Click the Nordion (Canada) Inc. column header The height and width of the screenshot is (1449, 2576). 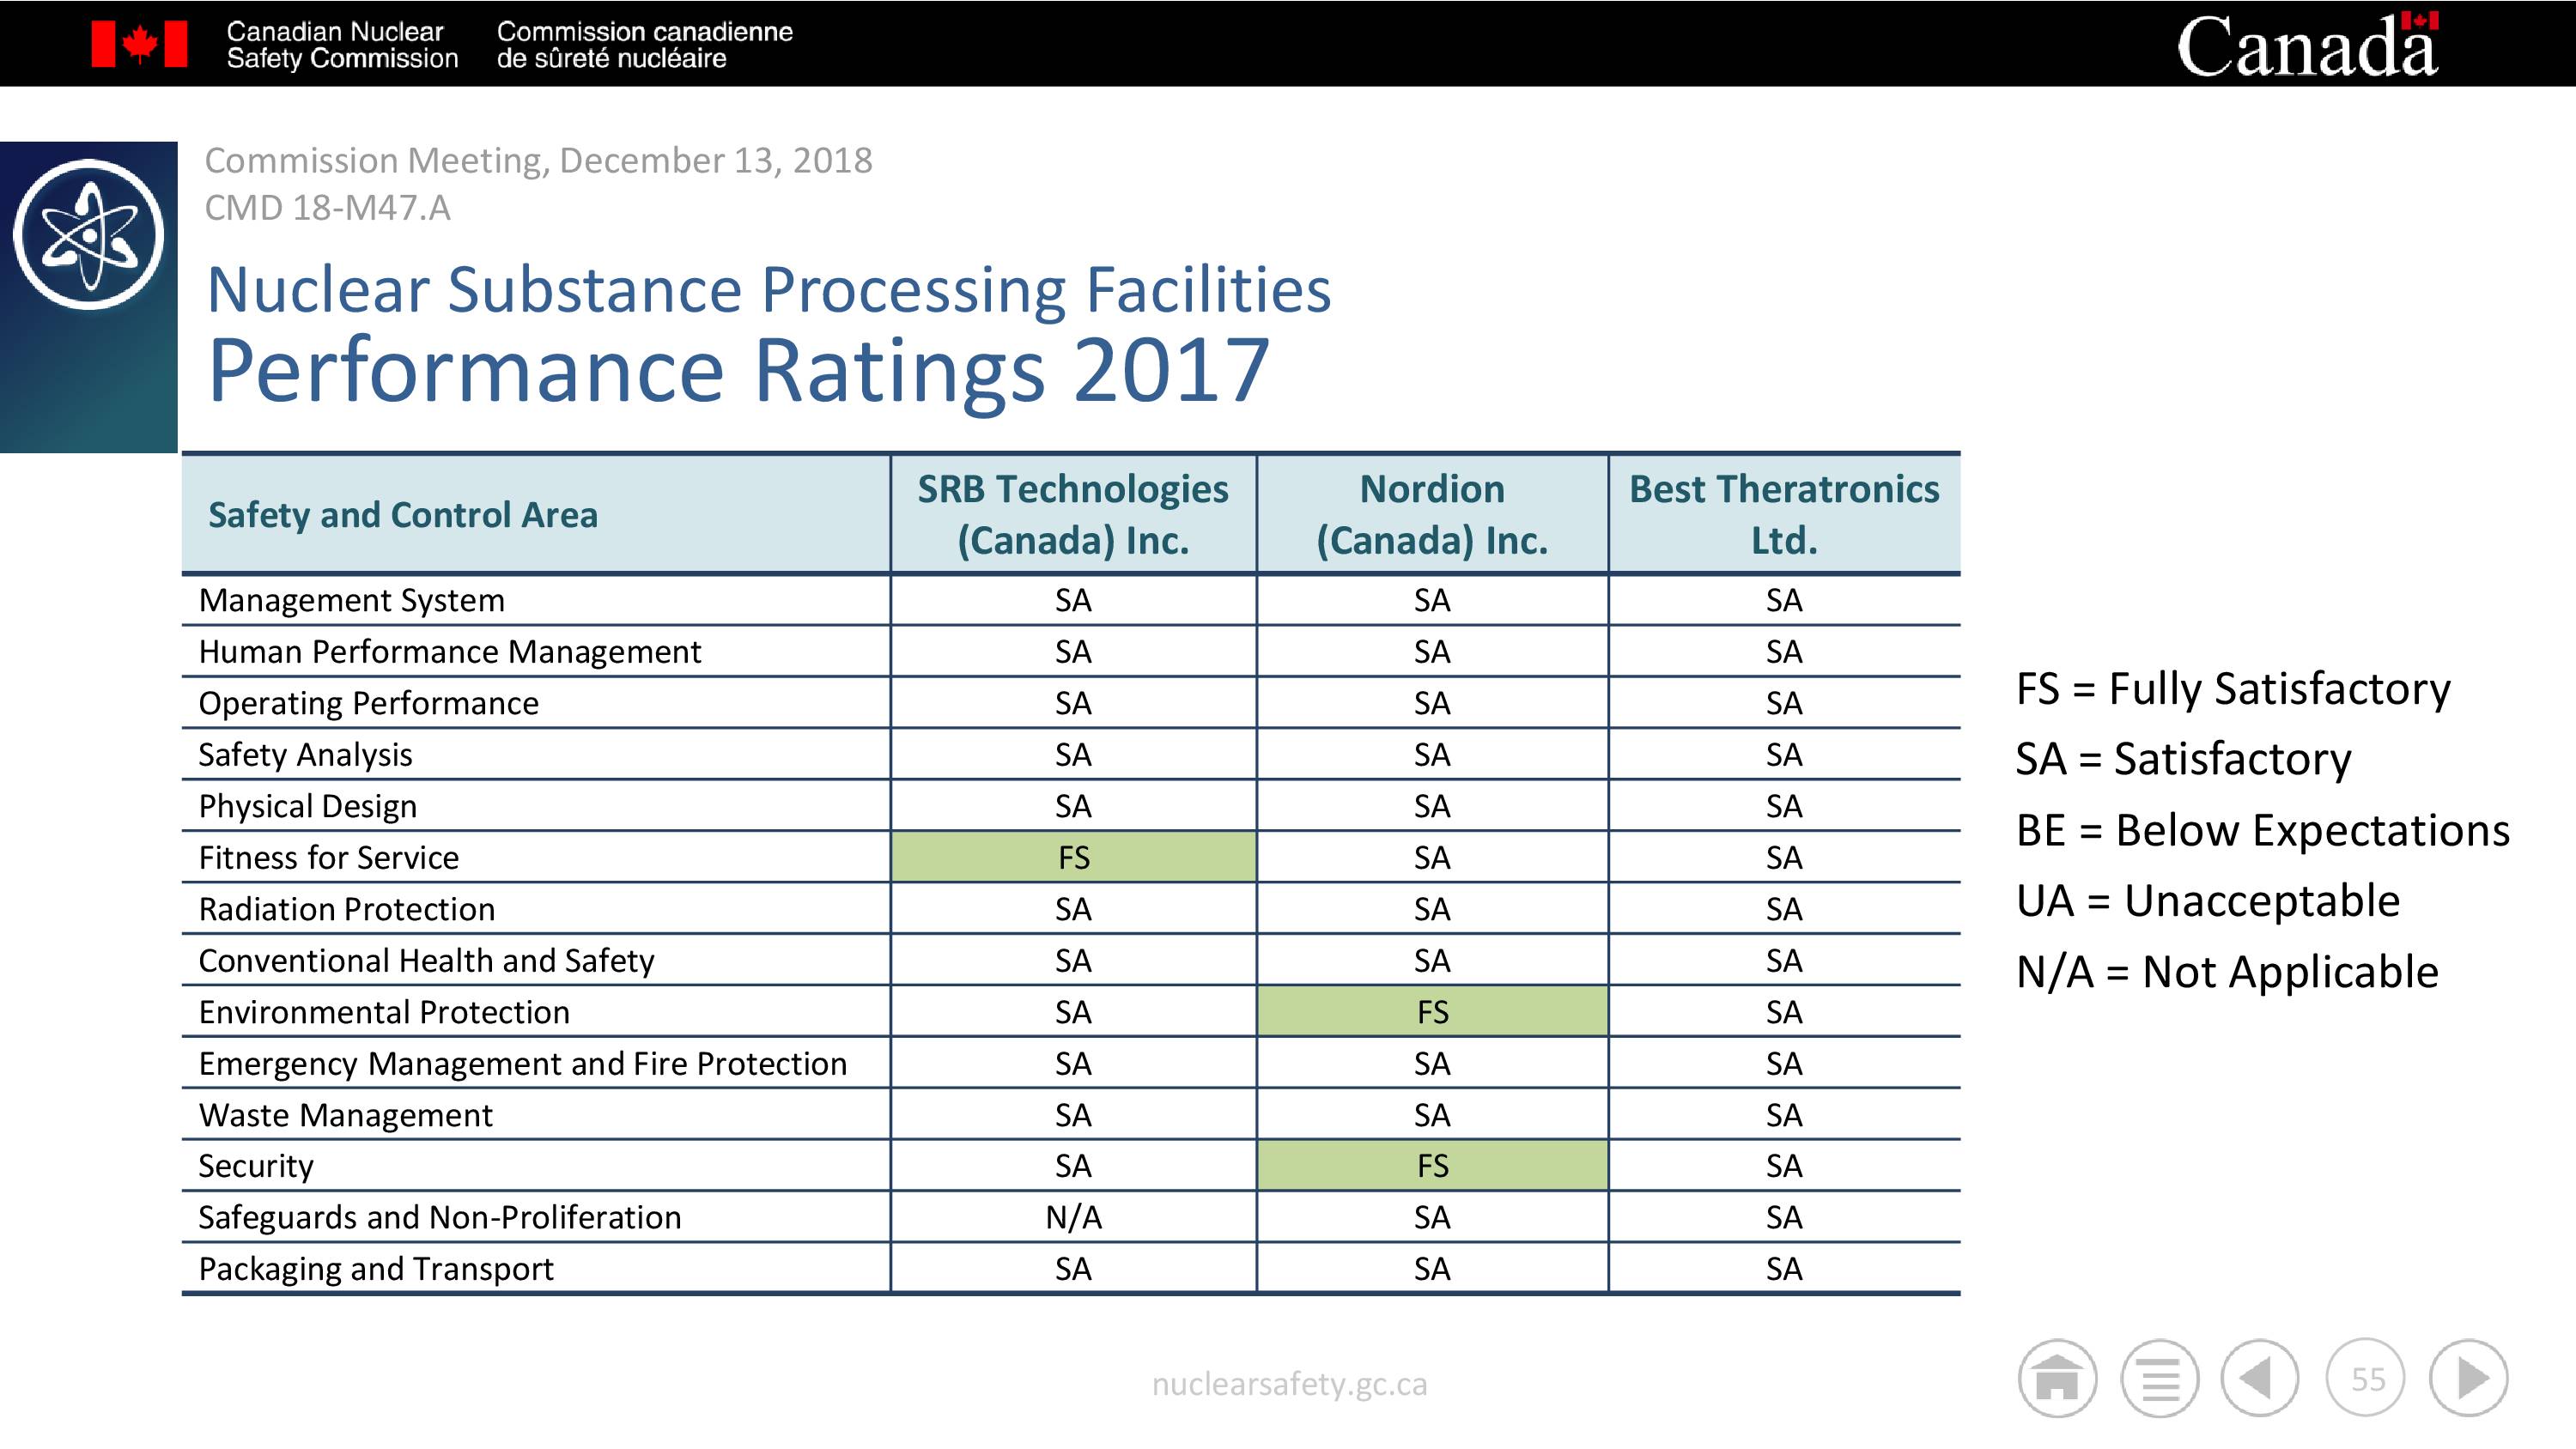pos(1432,515)
